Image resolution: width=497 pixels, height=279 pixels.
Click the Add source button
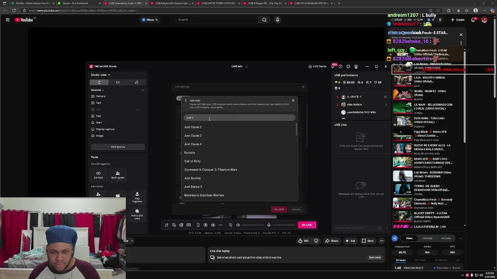click(x=118, y=147)
